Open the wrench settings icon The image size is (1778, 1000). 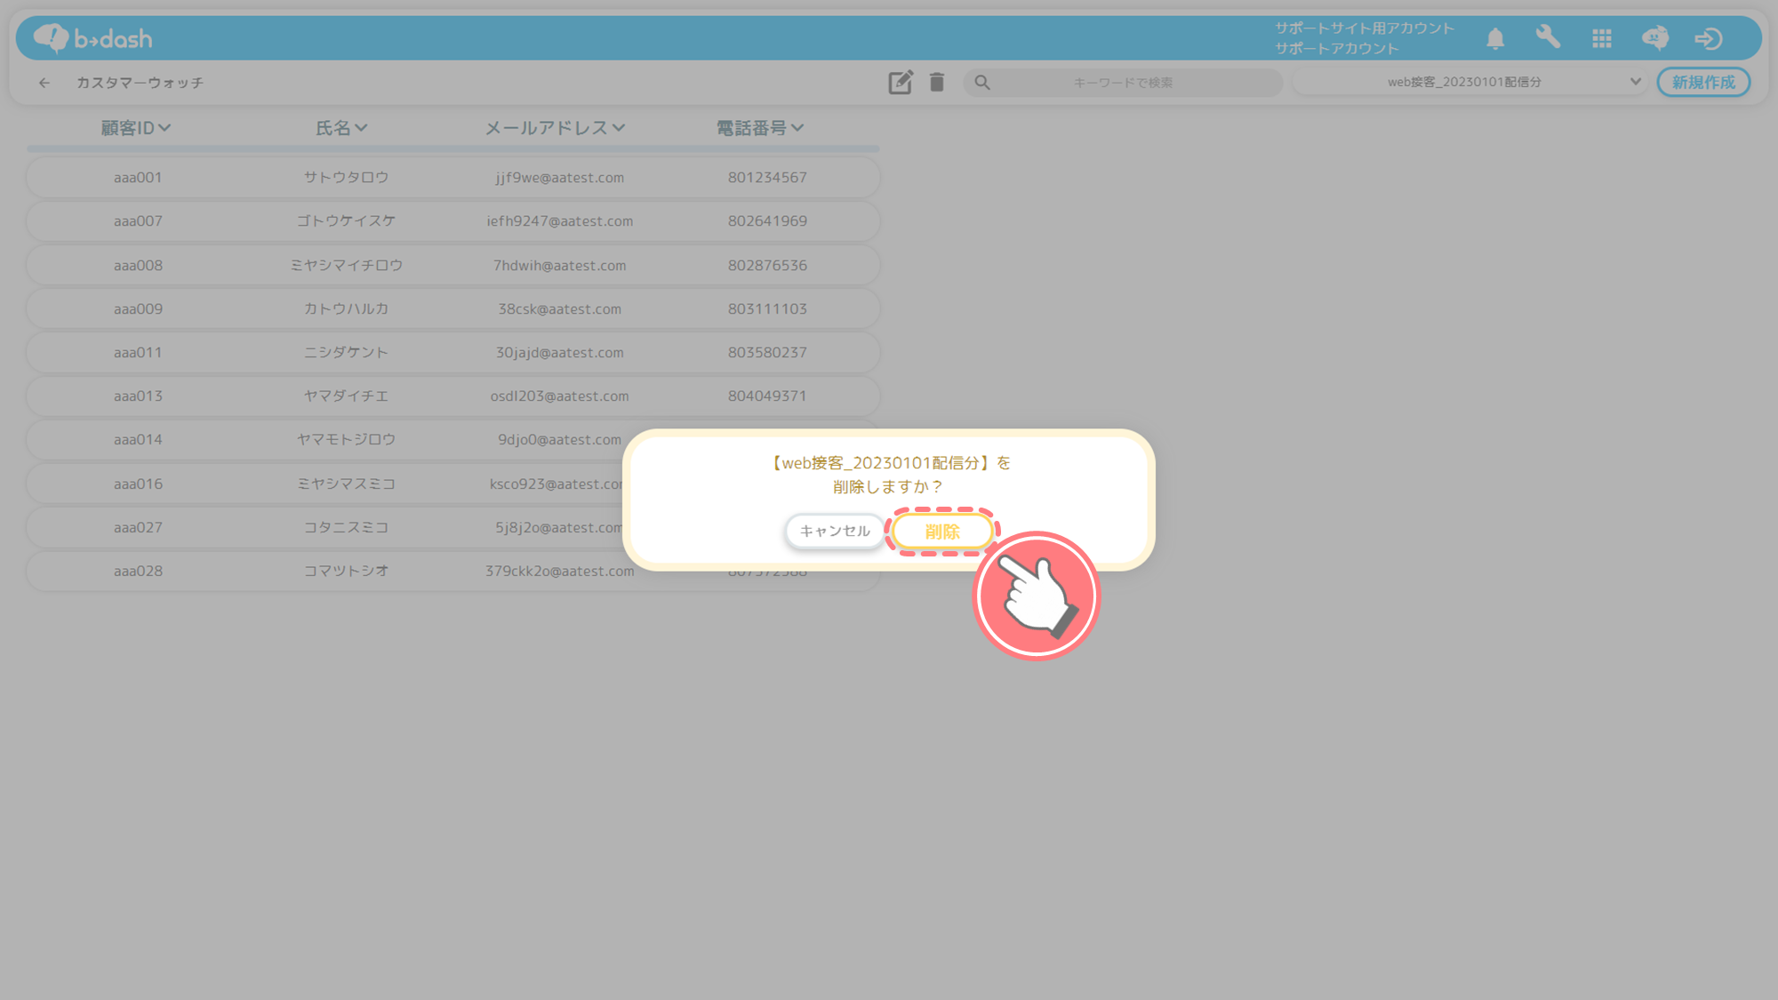(x=1548, y=37)
